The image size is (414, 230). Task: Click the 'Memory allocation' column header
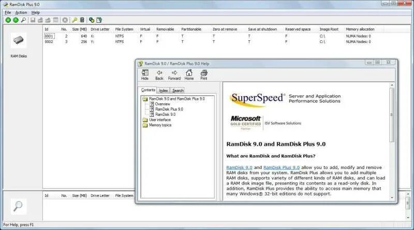pyautogui.click(x=360, y=29)
